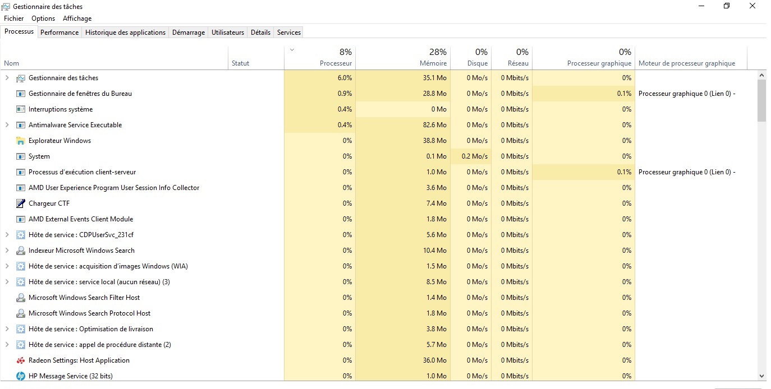This screenshot has width=771, height=389.
Task: Expand the Gestionnaire des tâches process row
Action: 7,78
